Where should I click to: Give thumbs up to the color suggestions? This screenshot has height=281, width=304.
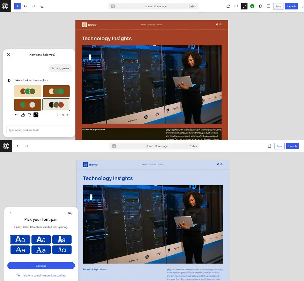tap(23, 115)
